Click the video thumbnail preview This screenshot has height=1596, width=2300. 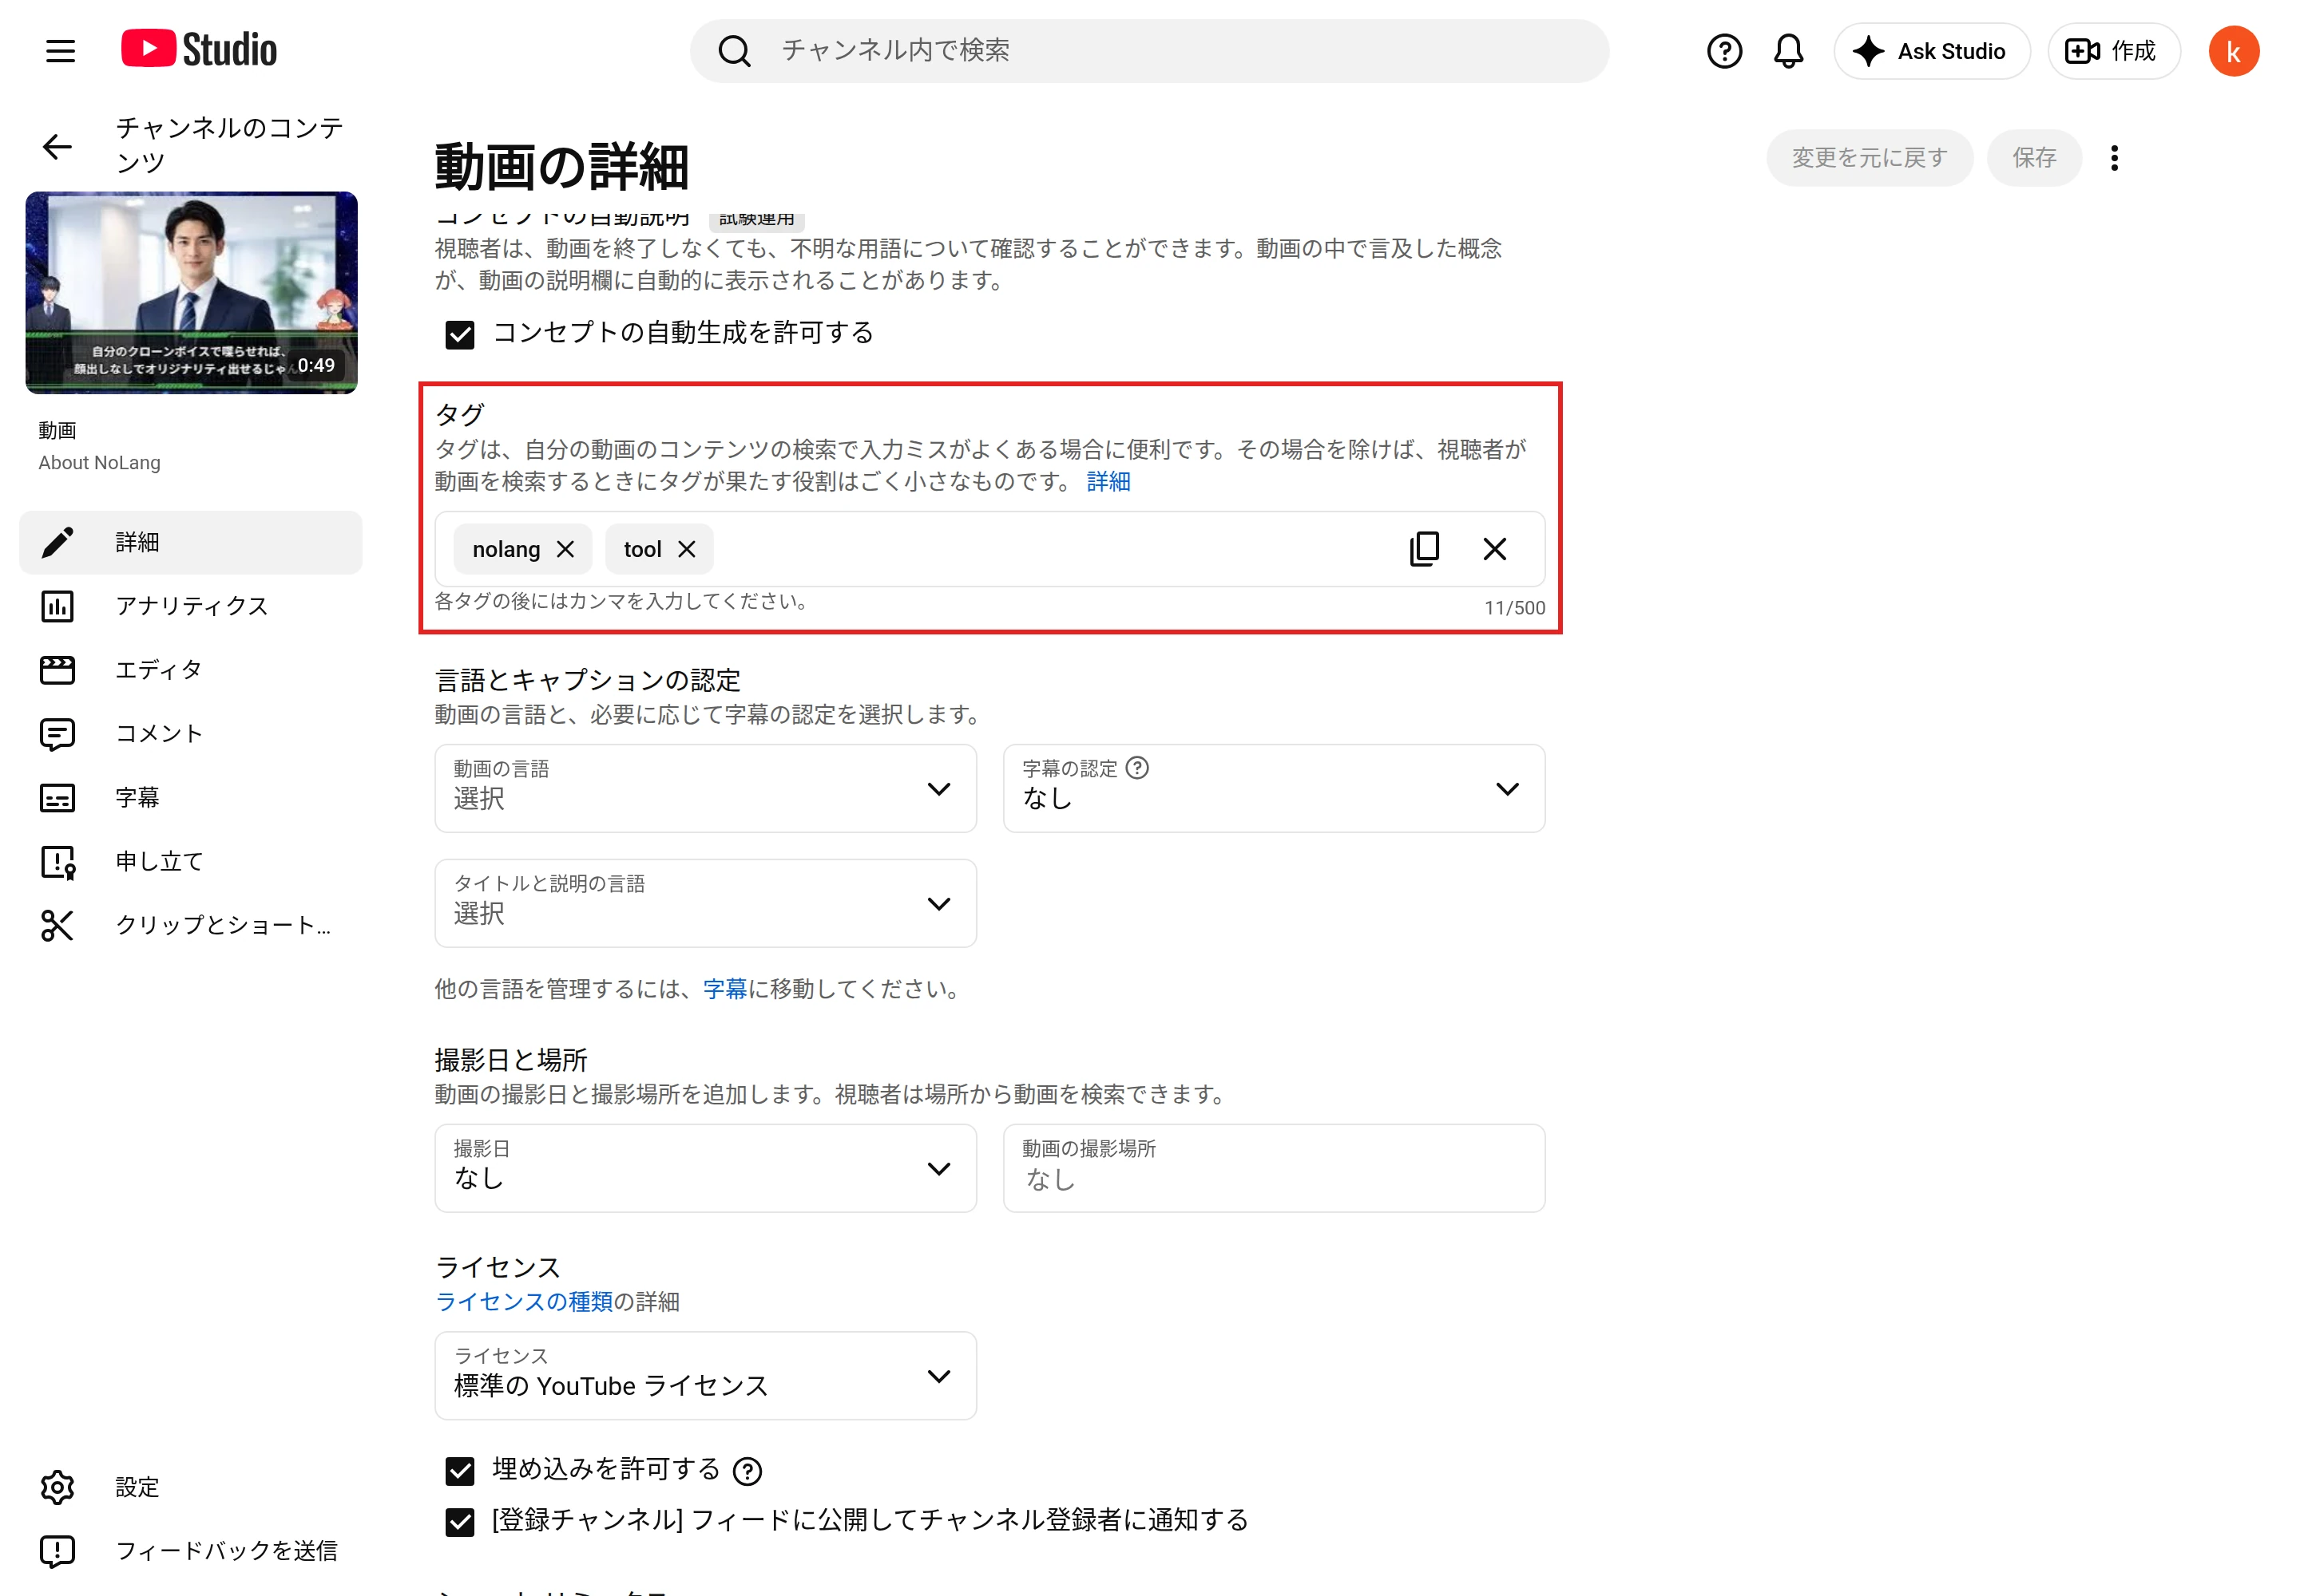coord(191,293)
